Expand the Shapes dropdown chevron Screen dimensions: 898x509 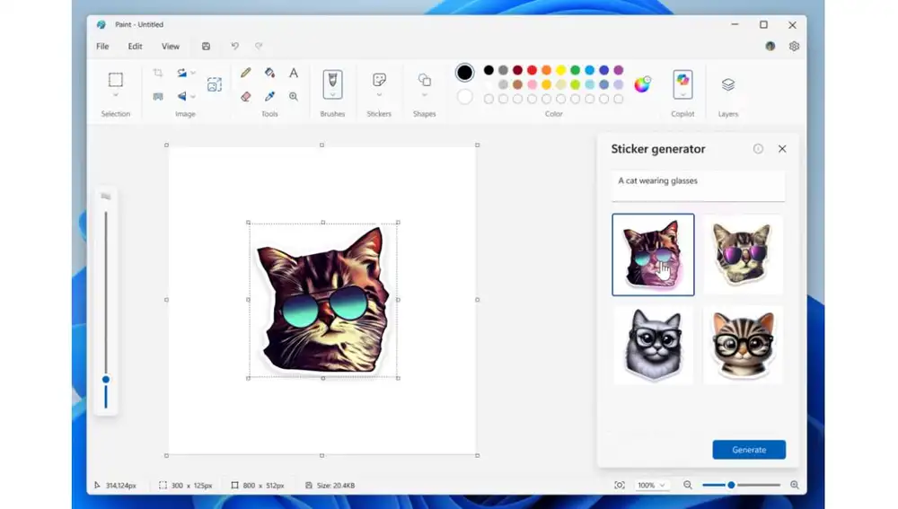point(425,95)
